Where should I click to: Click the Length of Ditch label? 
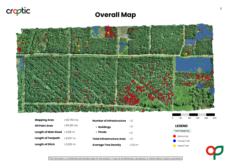tap(45, 144)
